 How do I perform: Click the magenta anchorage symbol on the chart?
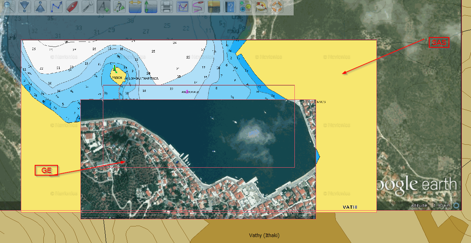coord(188,92)
